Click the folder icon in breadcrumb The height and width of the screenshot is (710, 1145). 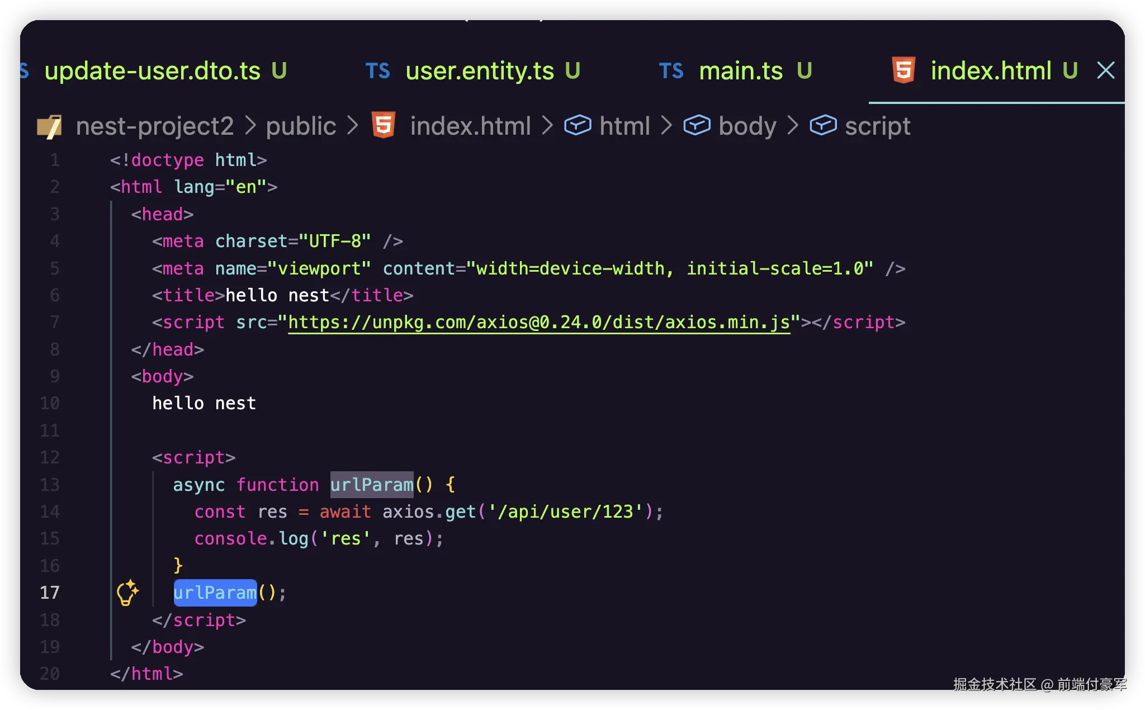pyautogui.click(x=50, y=126)
